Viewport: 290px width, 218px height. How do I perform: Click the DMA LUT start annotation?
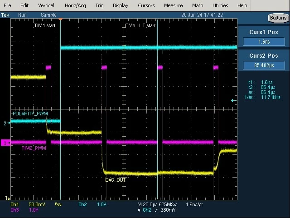(x=140, y=25)
